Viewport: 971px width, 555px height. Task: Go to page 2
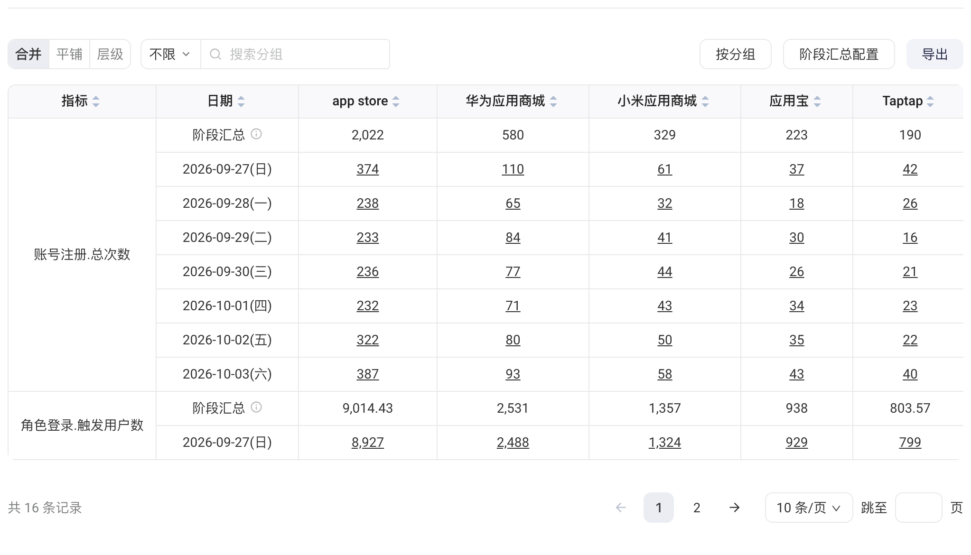coord(697,508)
